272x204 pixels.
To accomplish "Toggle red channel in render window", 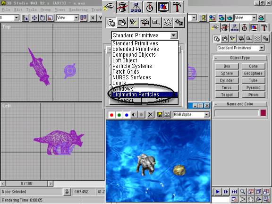I will [x=111, y=115].
